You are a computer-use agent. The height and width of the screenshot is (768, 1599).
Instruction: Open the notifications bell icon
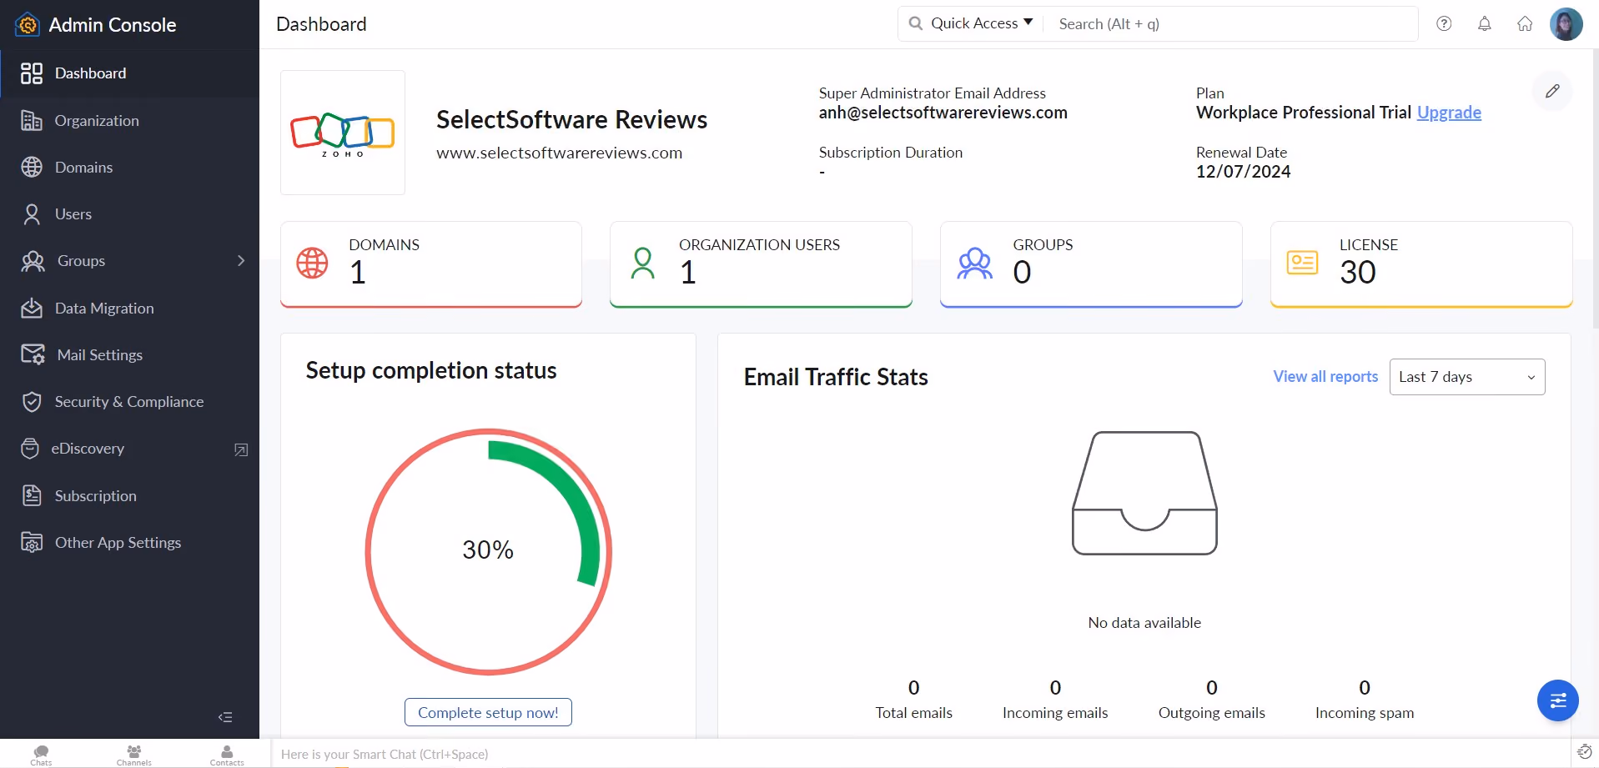[1485, 24]
